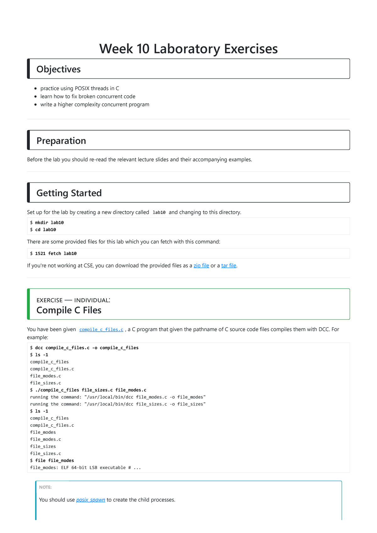The image size is (377, 533).
Task: Open the tar file download link
Action: (229, 266)
